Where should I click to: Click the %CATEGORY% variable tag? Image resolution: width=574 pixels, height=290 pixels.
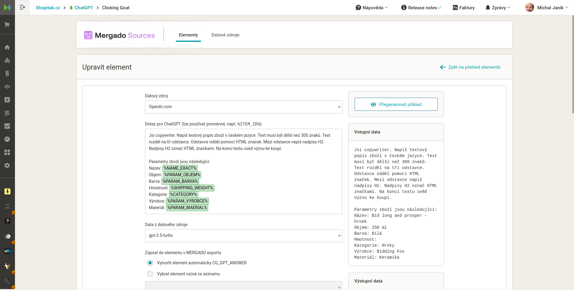pyautogui.click(x=184, y=194)
